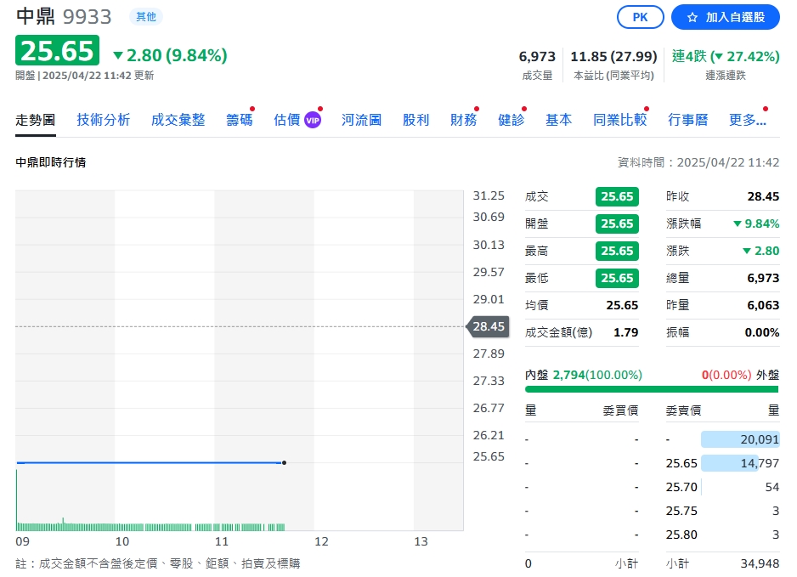Image resolution: width=797 pixels, height=577 pixels.
Task: View the 健診 tab
Action: coord(511,120)
